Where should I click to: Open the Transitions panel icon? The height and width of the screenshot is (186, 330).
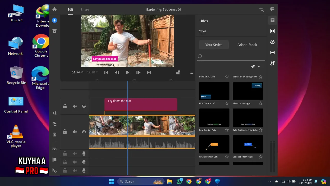click(272, 31)
